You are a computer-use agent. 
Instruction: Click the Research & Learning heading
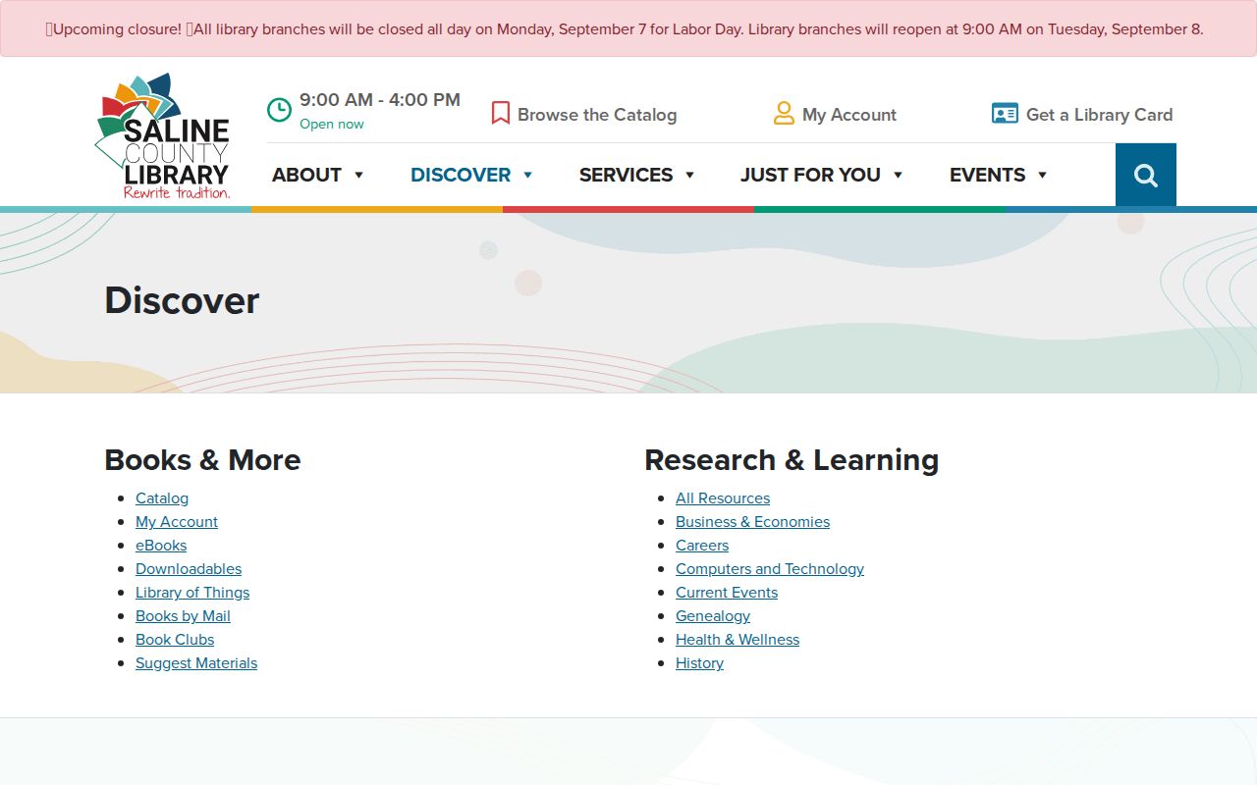pyautogui.click(x=792, y=460)
